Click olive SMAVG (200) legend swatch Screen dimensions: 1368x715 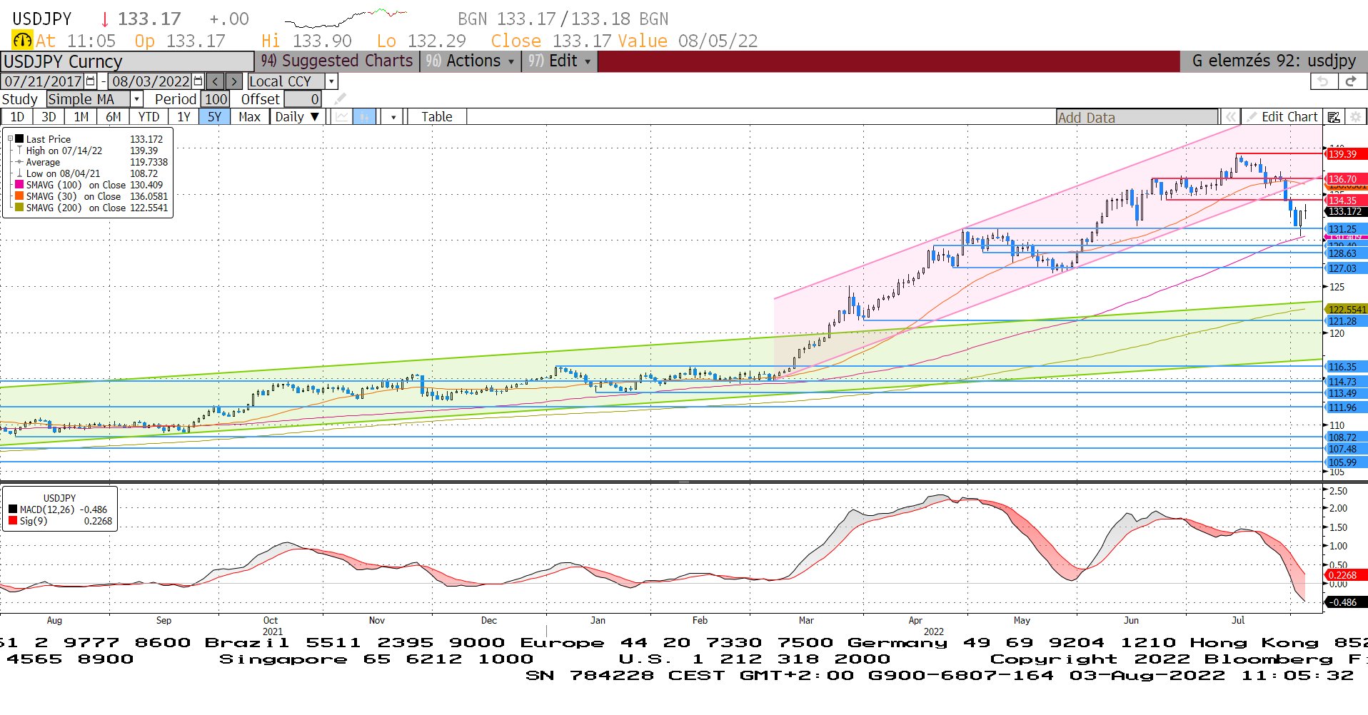[x=19, y=208]
